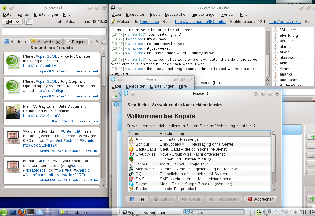Screen dimensions: 315x216
Task: Select the Testbett protocol icon
Action: click(131, 189)
